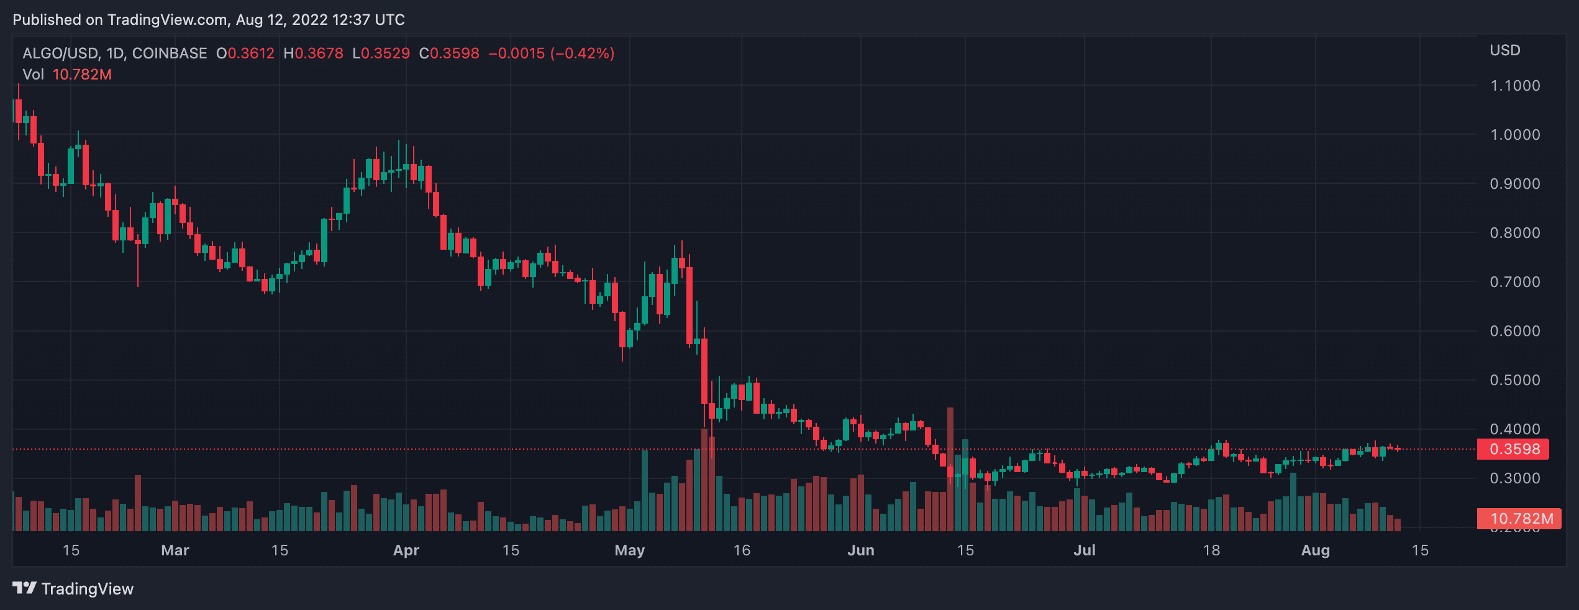Screen dimensions: 1579x610
Task: Click the change value −0.0015 (−0.42%)
Action: click(552, 53)
